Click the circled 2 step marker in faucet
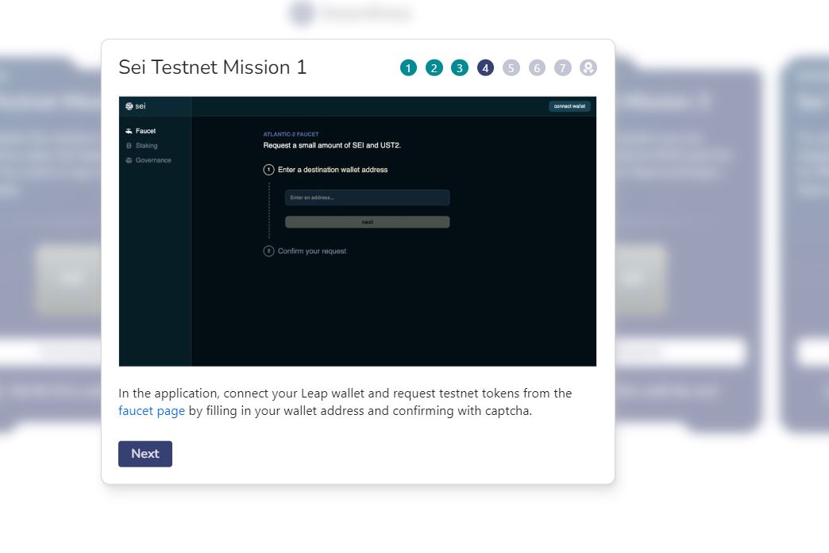829x553 pixels. coord(268,251)
